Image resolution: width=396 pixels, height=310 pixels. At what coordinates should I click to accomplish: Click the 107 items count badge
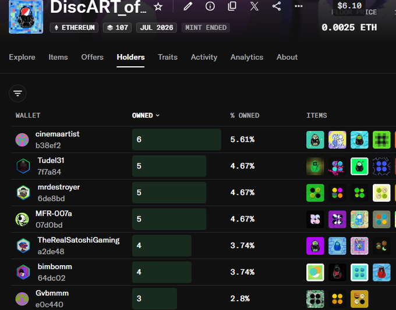tap(117, 27)
